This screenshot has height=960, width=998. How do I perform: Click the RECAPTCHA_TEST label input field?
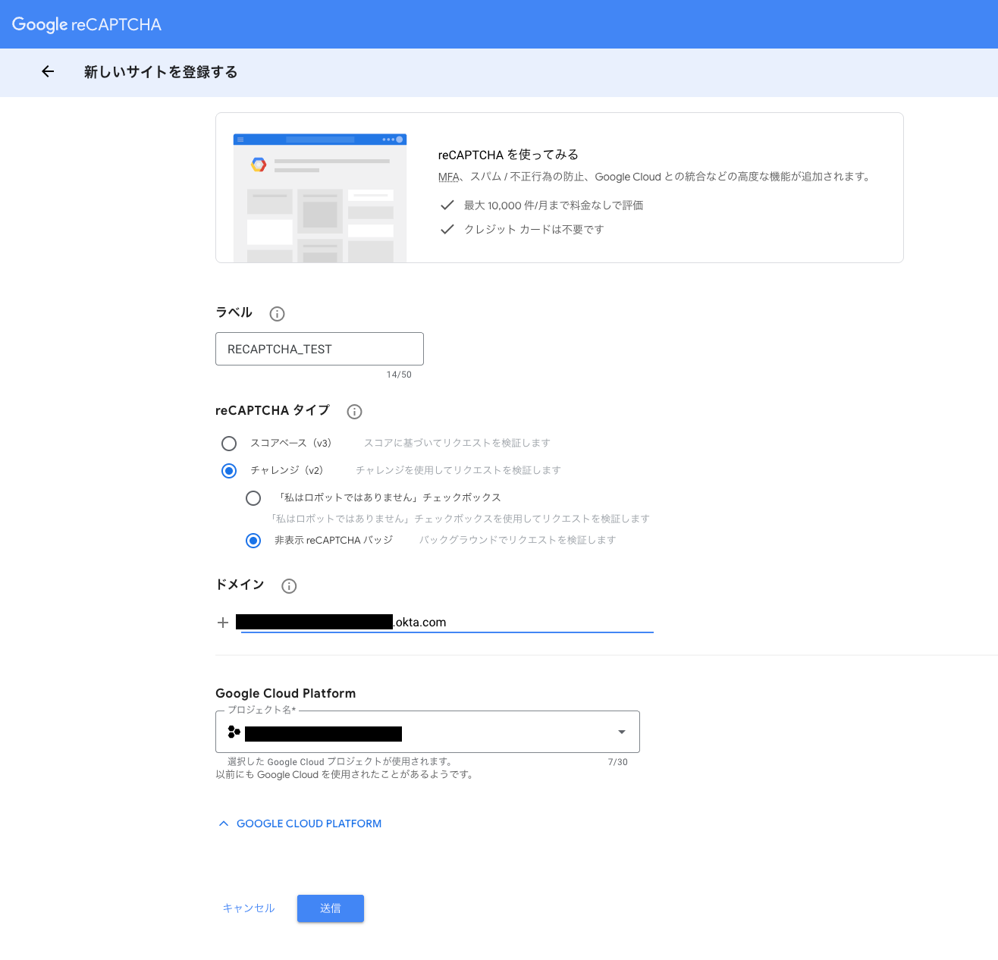coord(319,349)
